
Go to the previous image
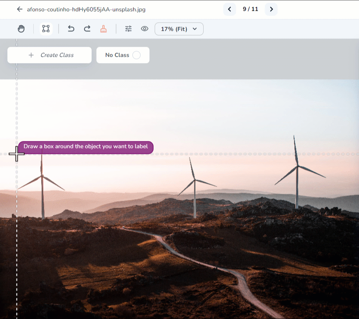click(230, 9)
